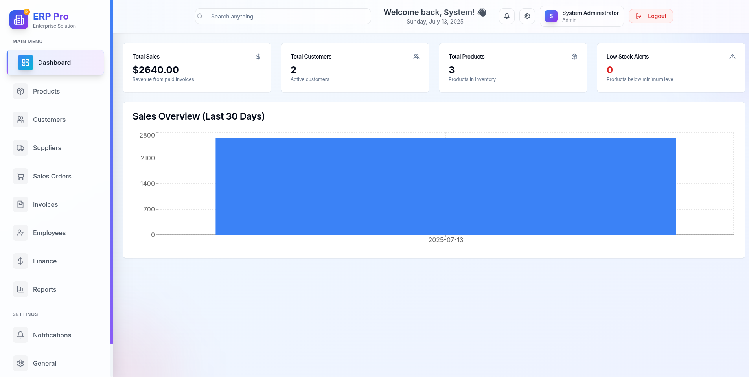Open General settings in sidebar
Viewport: 749px width, 377px height.
(44, 363)
